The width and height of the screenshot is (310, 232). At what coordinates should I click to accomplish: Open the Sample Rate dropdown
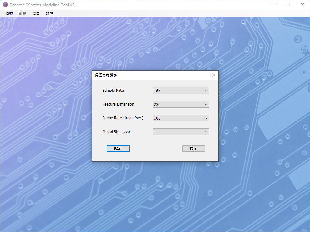(180, 91)
